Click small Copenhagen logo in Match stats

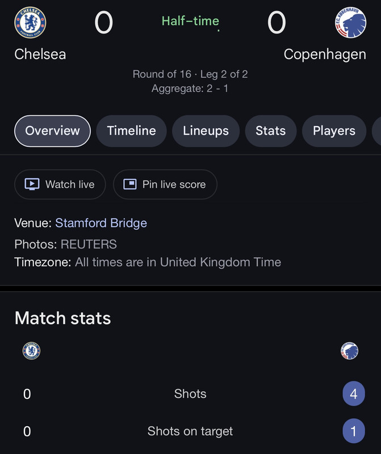point(350,351)
